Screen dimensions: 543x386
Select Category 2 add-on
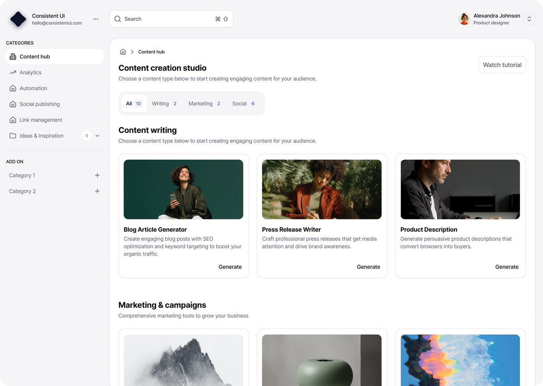[55, 191]
